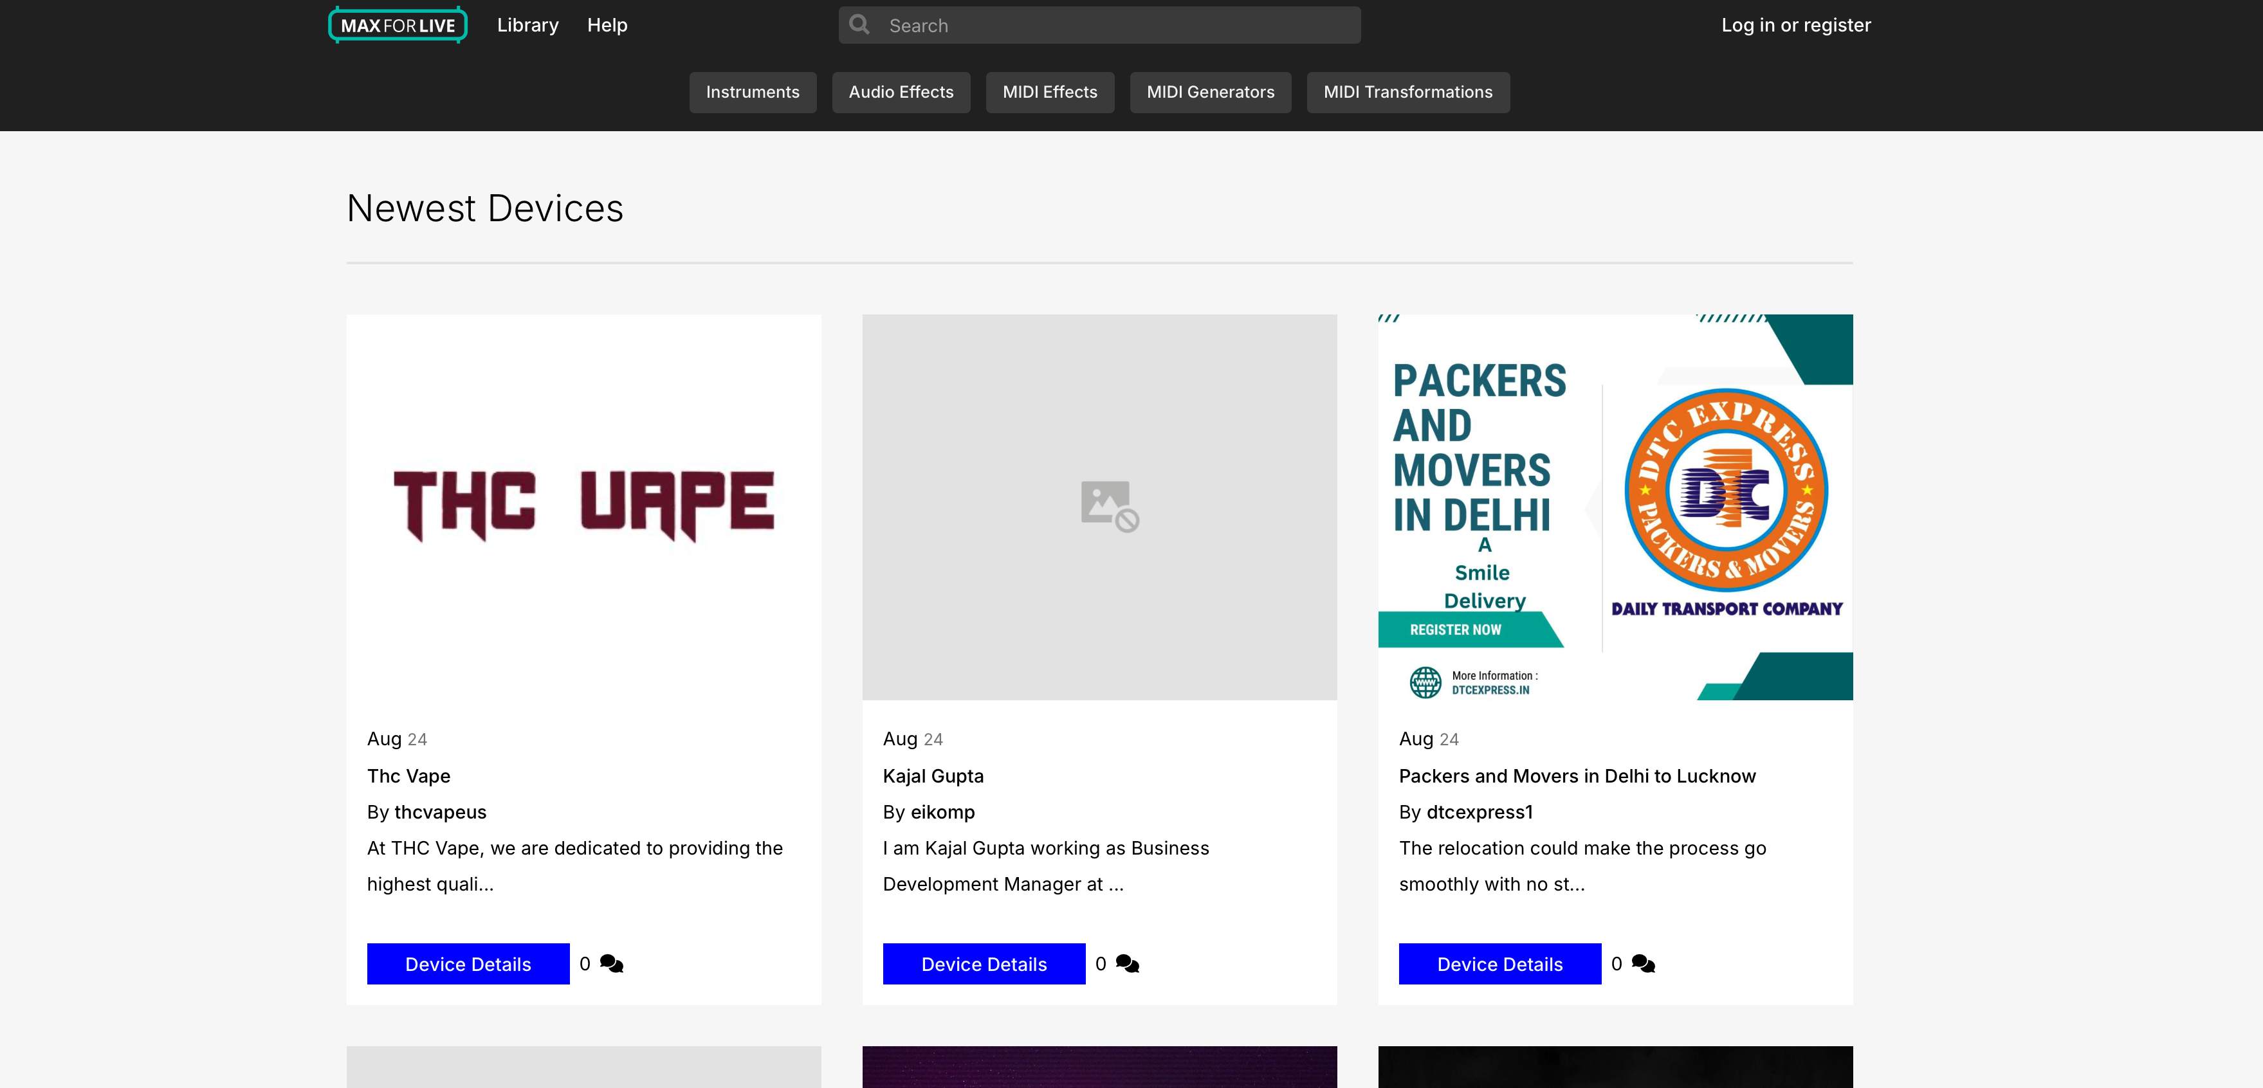2263x1088 pixels.
Task: Click description 'I am Kajal Gupta working as'
Action: [x=1045, y=866]
